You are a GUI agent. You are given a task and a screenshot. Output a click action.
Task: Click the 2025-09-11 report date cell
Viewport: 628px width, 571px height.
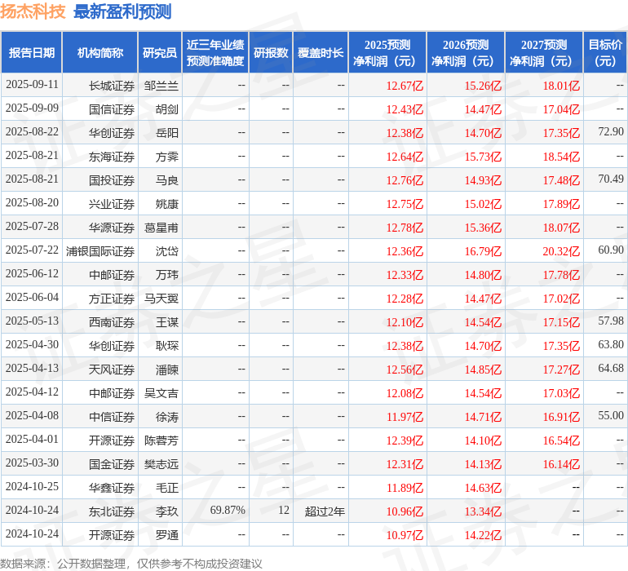[32, 85]
